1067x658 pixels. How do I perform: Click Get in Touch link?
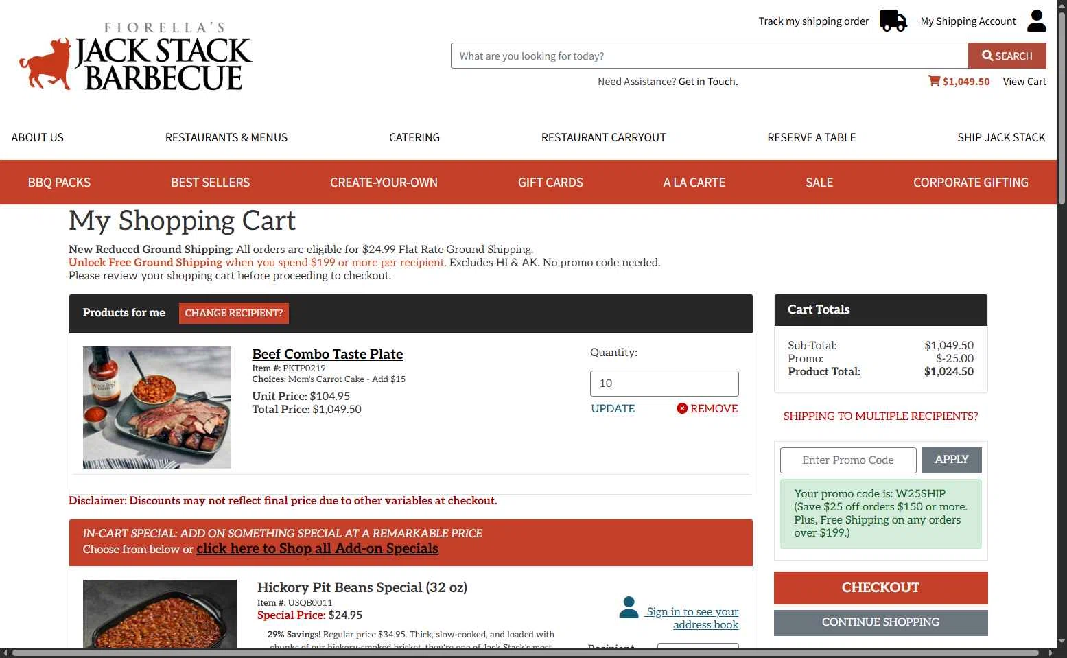(x=708, y=82)
